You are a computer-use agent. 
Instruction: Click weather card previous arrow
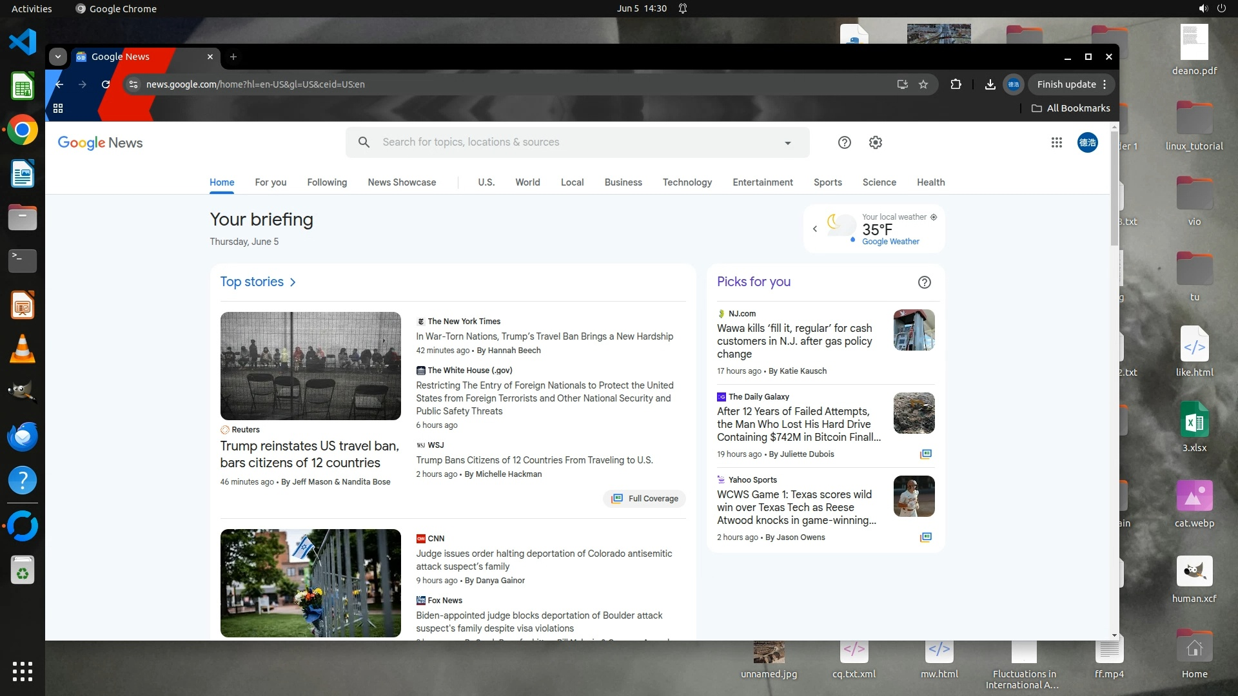[815, 229]
